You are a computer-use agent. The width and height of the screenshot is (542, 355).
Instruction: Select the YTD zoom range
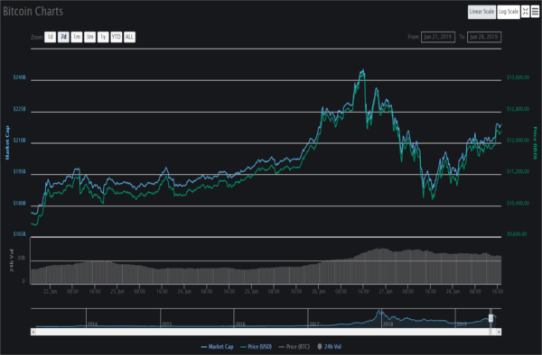point(117,37)
